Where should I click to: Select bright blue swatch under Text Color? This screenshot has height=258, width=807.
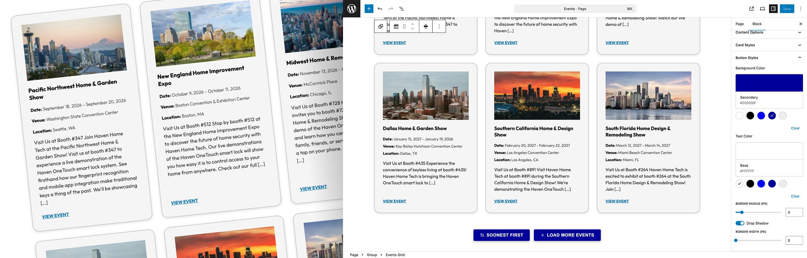pyautogui.click(x=761, y=183)
